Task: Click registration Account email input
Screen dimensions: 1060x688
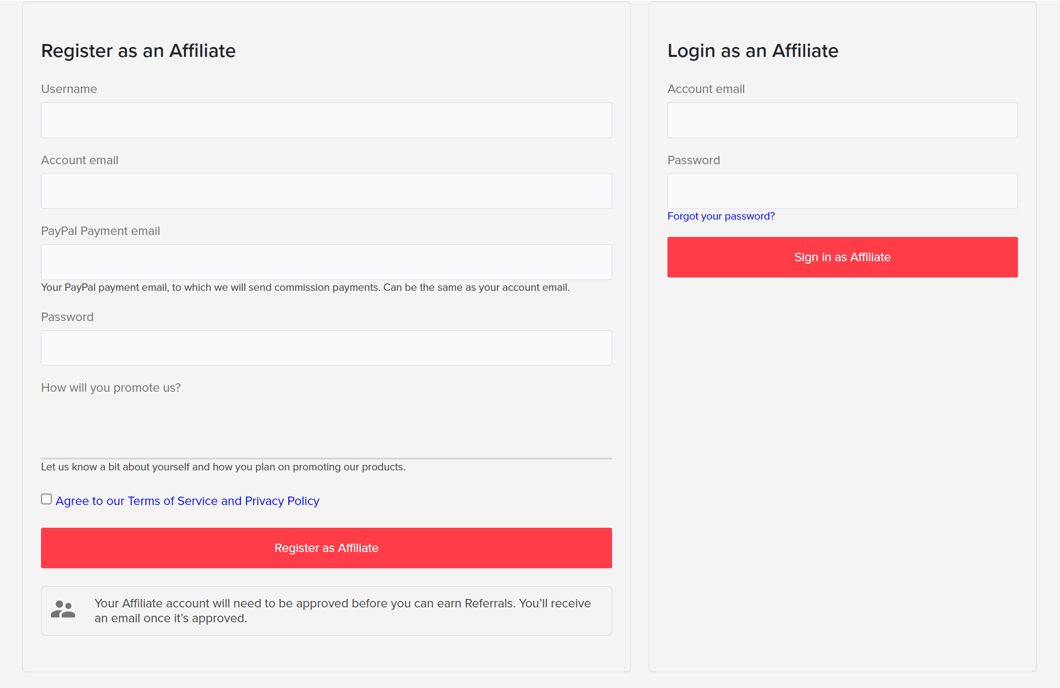Action: [326, 191]
